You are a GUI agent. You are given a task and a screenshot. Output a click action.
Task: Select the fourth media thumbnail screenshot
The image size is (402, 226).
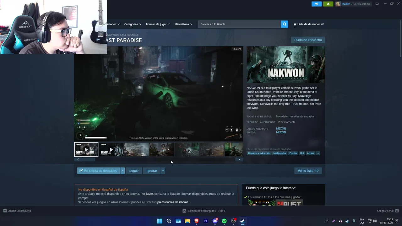[161, 149]
